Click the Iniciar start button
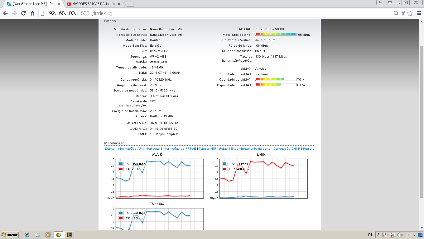 pos(10,235)
